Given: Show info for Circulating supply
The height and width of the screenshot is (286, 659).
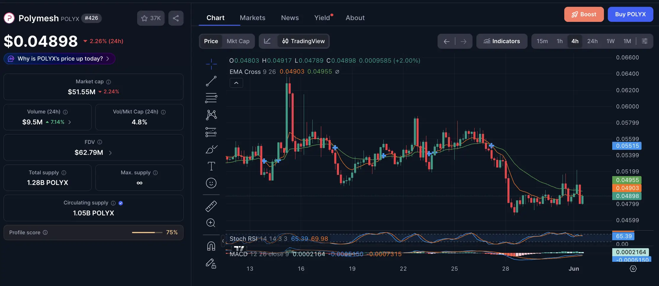Looking at the screenshot, I should tap(113, 203).
